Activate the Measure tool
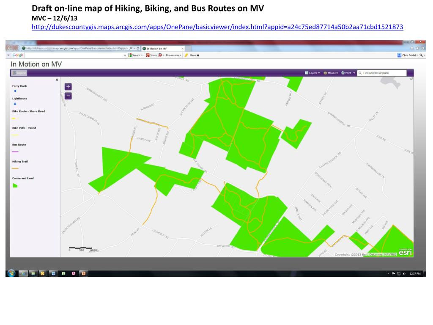Image resolution: width=433 pixels, height=325 pixels. 331,73
